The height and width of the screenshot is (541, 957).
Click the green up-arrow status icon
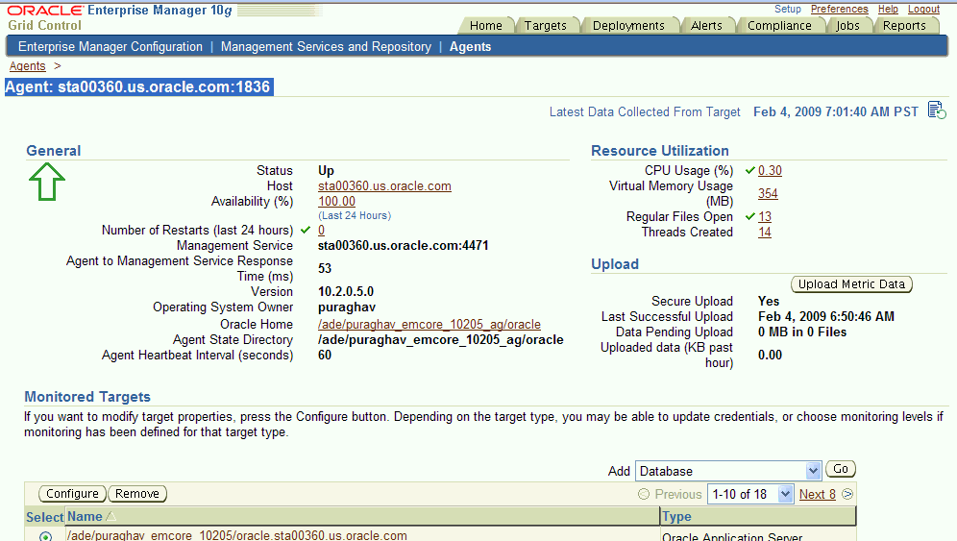(47, 182)
